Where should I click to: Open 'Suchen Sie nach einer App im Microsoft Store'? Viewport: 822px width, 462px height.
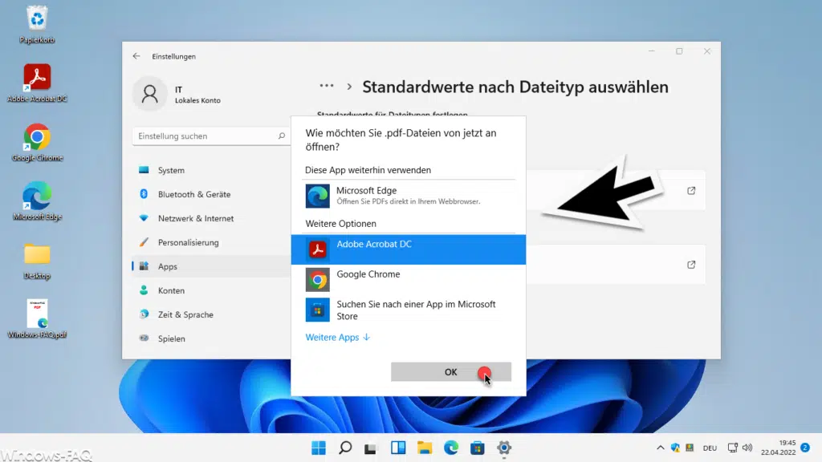pyautogui.click(x=393, y=310)
